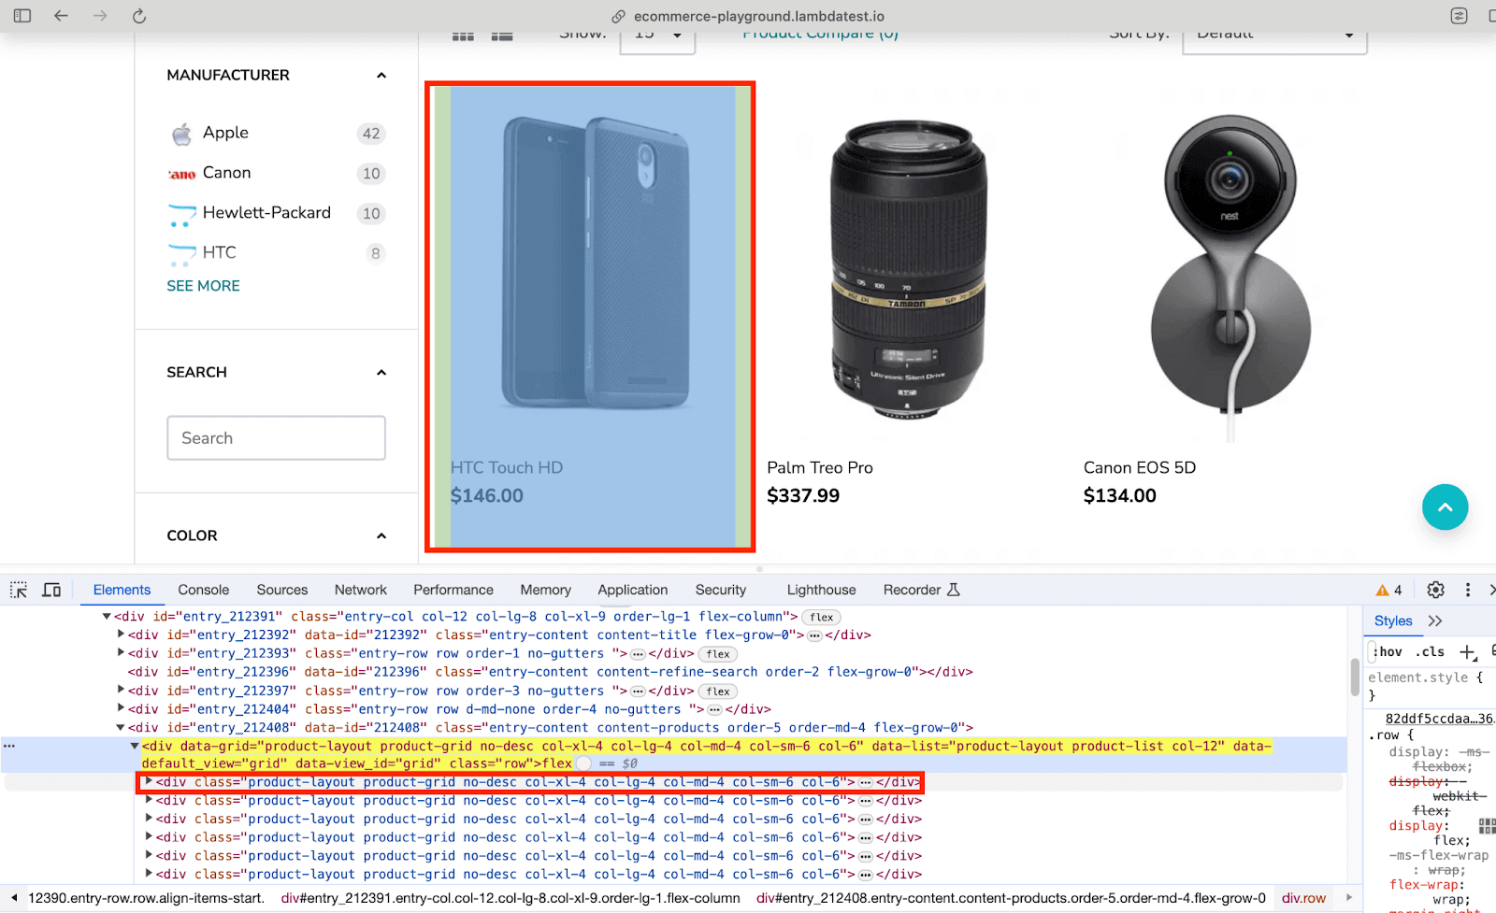The image size is (1496, 913).
Task: Collapse the SEARCH filter section
Action: click(x=381, y=373)
